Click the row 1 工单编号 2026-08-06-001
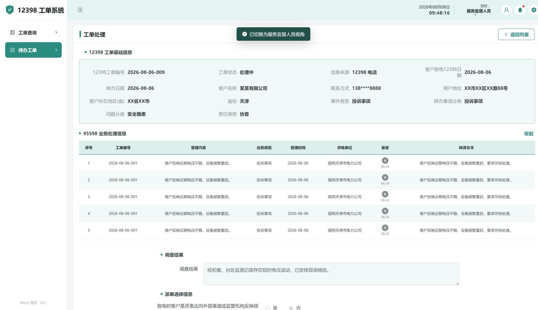This screenshot has width=538, height=310. pos(123,163)
